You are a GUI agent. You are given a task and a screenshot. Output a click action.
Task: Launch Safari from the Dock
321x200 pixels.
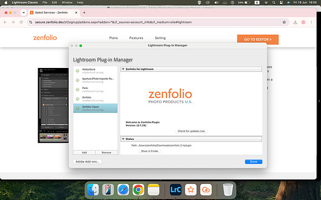[x=123, y=190]
